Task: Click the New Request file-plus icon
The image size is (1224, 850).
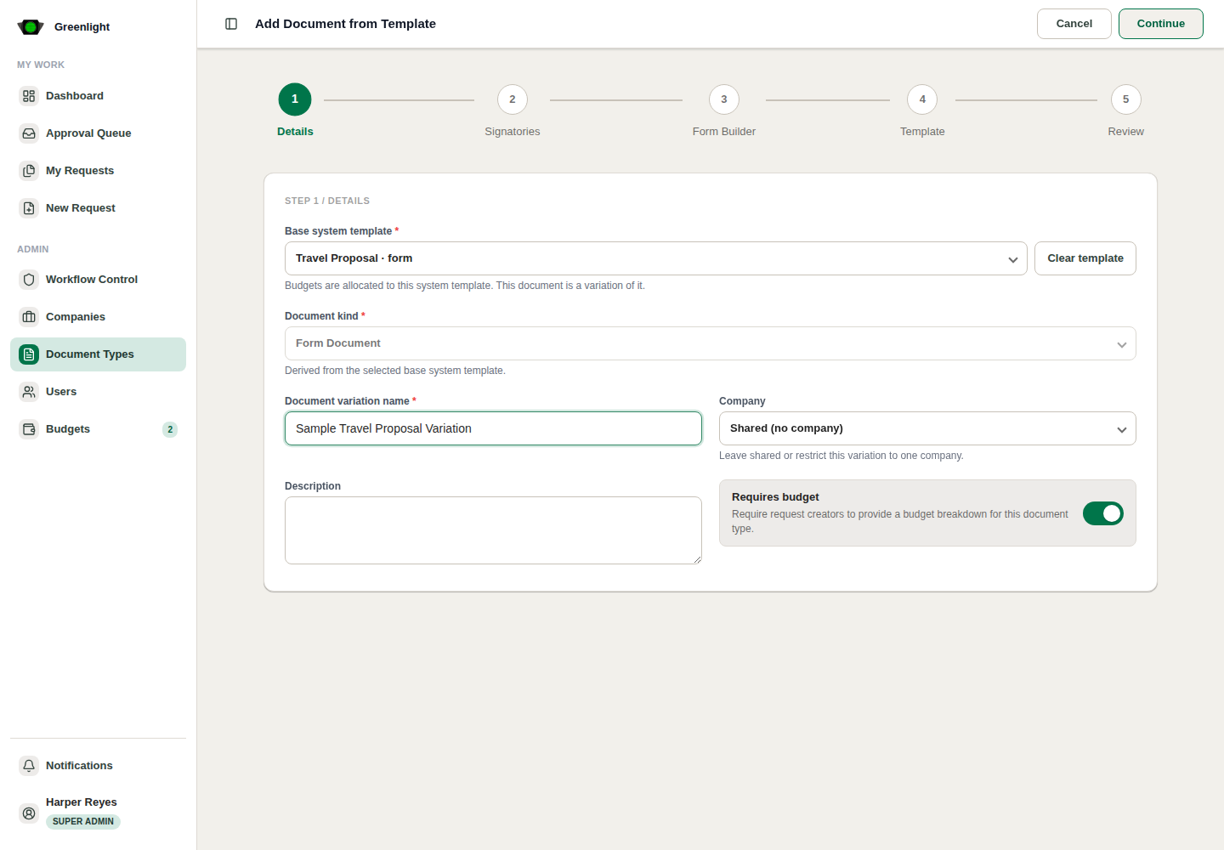Action: pyautogui.click(x=29, y=208)
